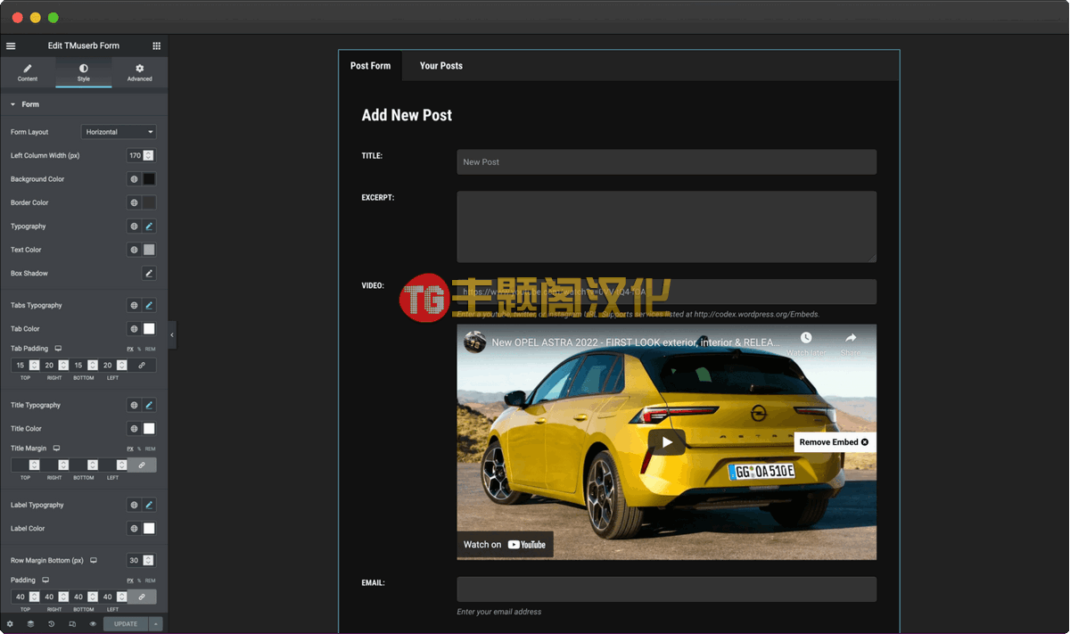Click the Excerpt text area
Viewport: 1070px width, 634px height.
(x=666, y=226)
